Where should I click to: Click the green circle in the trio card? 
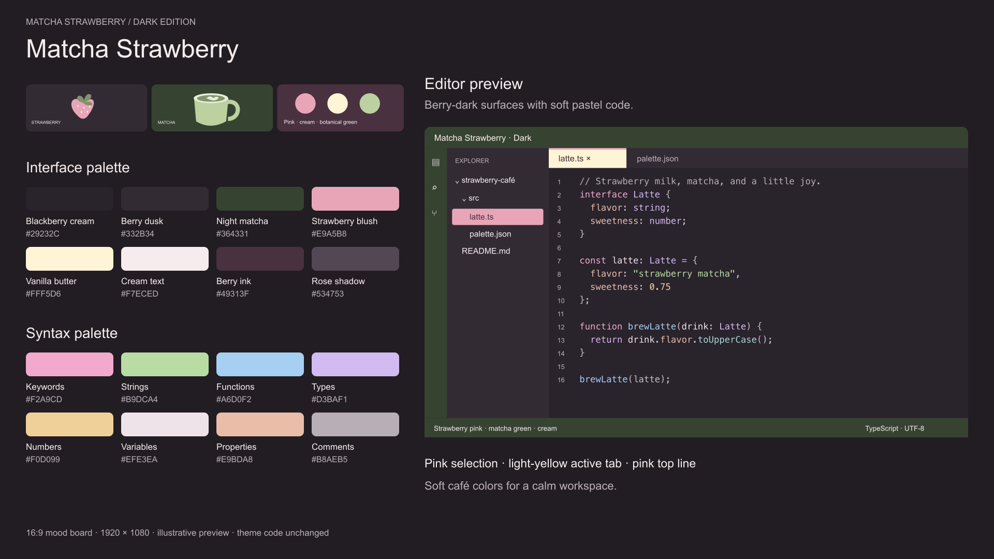click(370, 104)
